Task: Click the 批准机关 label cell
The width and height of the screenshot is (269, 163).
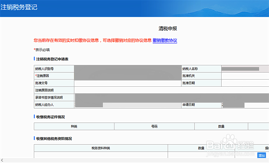Action: 201,76
